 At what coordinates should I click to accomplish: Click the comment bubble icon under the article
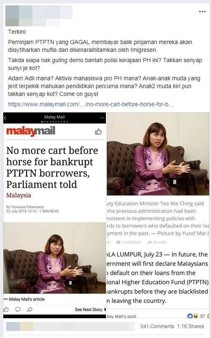point(18,310)
